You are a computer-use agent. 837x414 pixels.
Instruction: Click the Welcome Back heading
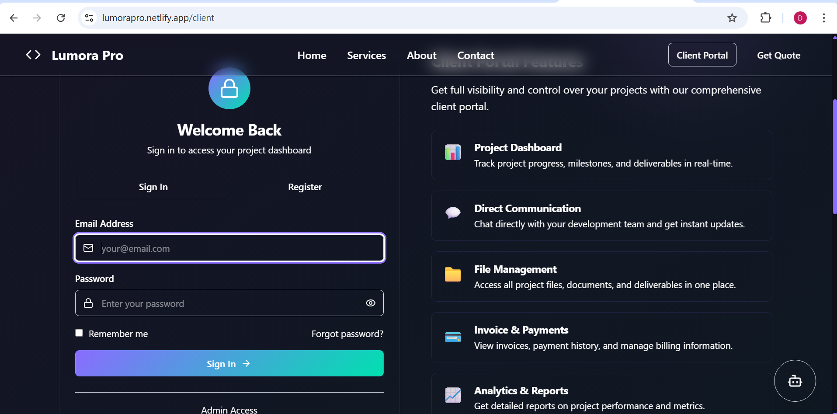229,130
